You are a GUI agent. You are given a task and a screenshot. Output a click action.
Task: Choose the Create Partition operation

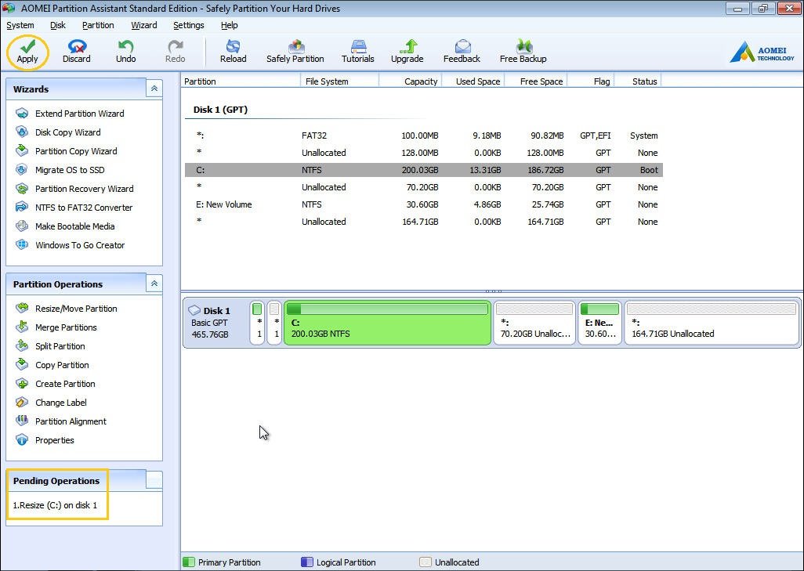[x=56, y=384]
